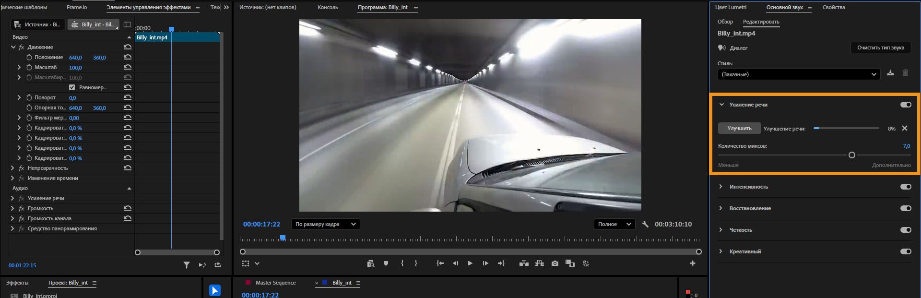Toggle the Усиление речи switch off
Screen dimensions: 921x298
(x=906, y=105)
